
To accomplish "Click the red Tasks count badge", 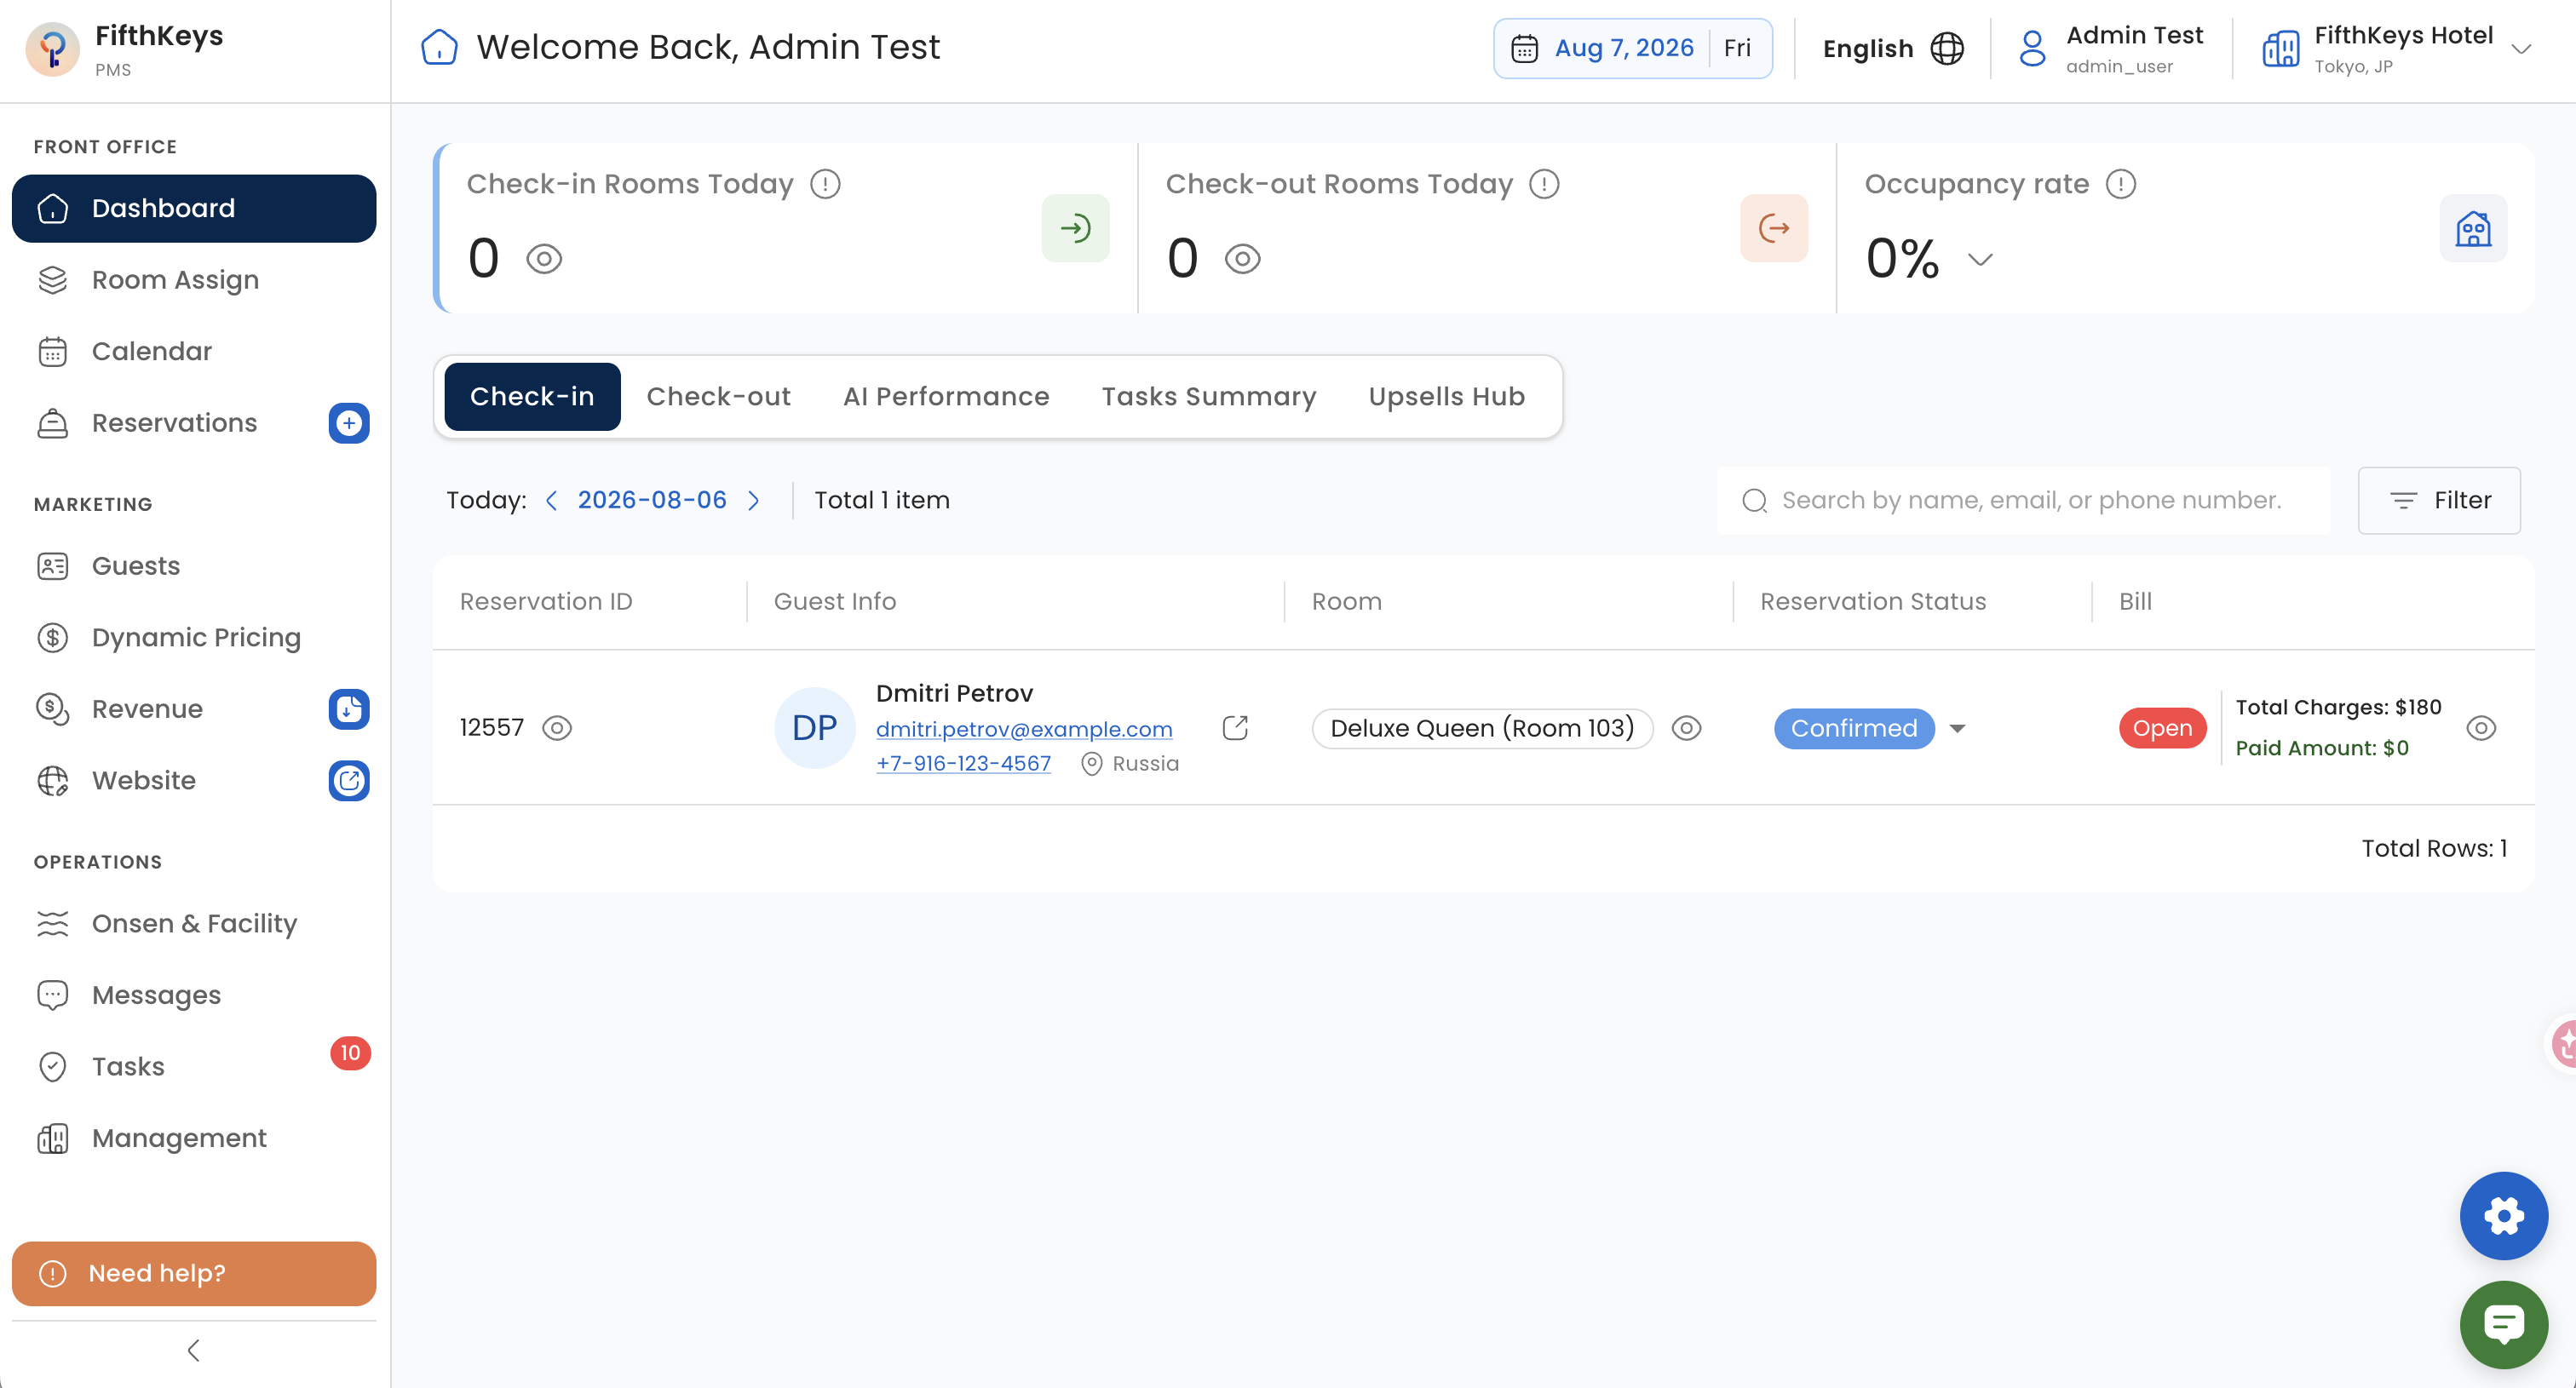I will pyautogui.click(x=350, y=1052).
